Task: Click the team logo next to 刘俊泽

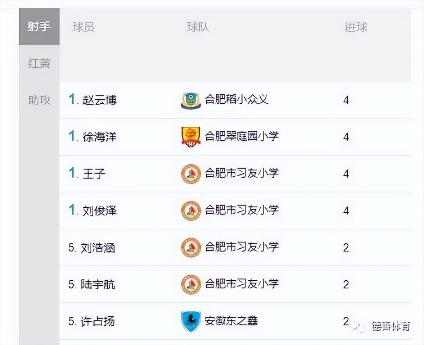Action: 190,210
